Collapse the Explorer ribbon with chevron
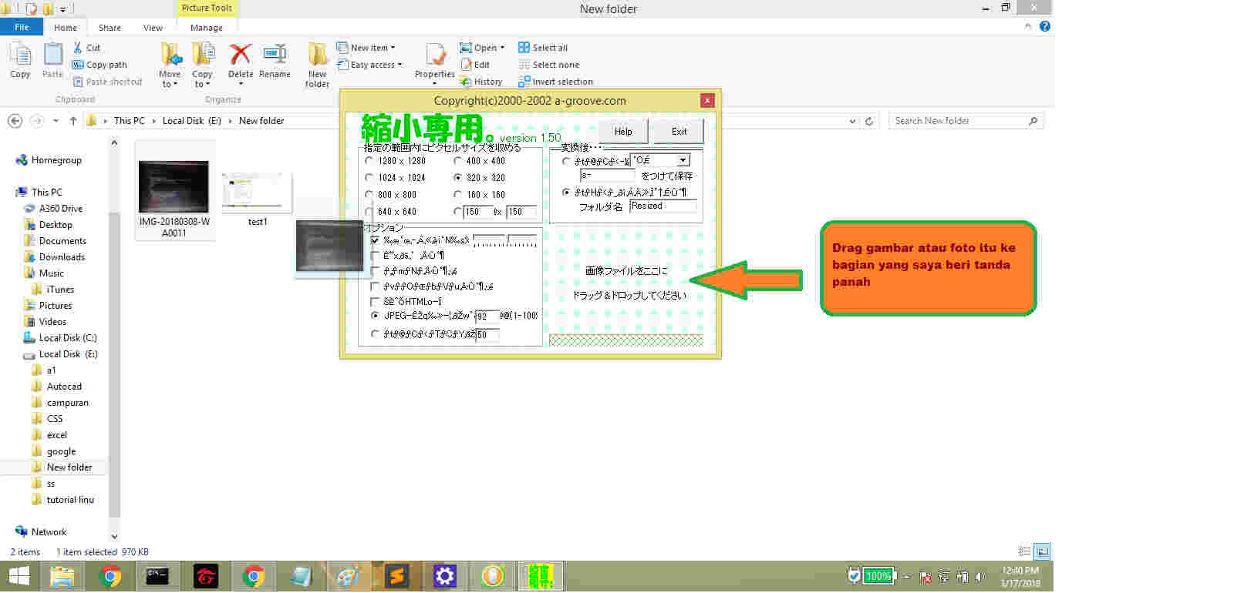1234x593 pixels. (1027, 26)
